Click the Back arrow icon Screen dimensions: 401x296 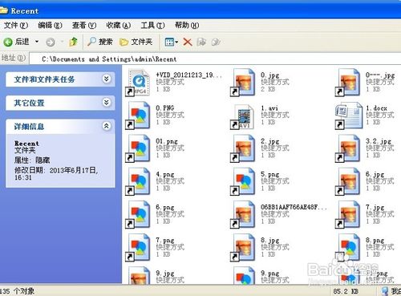[8, 42]
